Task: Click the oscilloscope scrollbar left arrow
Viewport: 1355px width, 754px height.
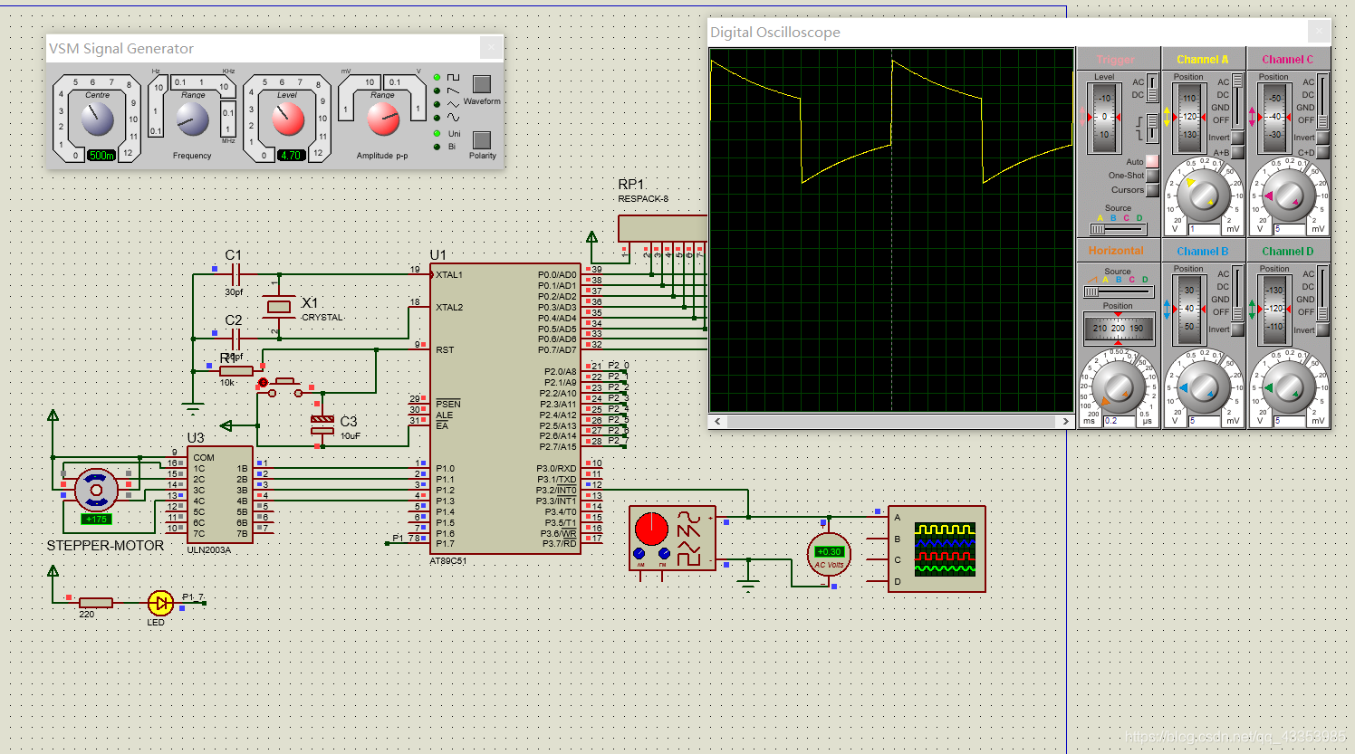Action: pyautogui.click(x=718, y=422)
